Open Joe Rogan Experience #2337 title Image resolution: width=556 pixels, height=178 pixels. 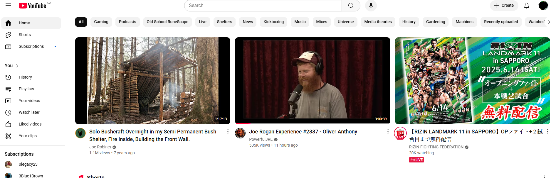point(303,132)
